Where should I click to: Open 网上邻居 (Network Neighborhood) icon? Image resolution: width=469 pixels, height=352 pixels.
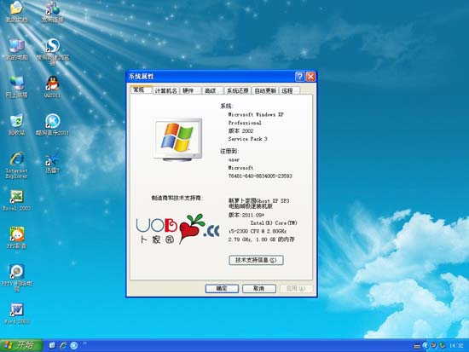pyautogui.click(x=17, y=87)
